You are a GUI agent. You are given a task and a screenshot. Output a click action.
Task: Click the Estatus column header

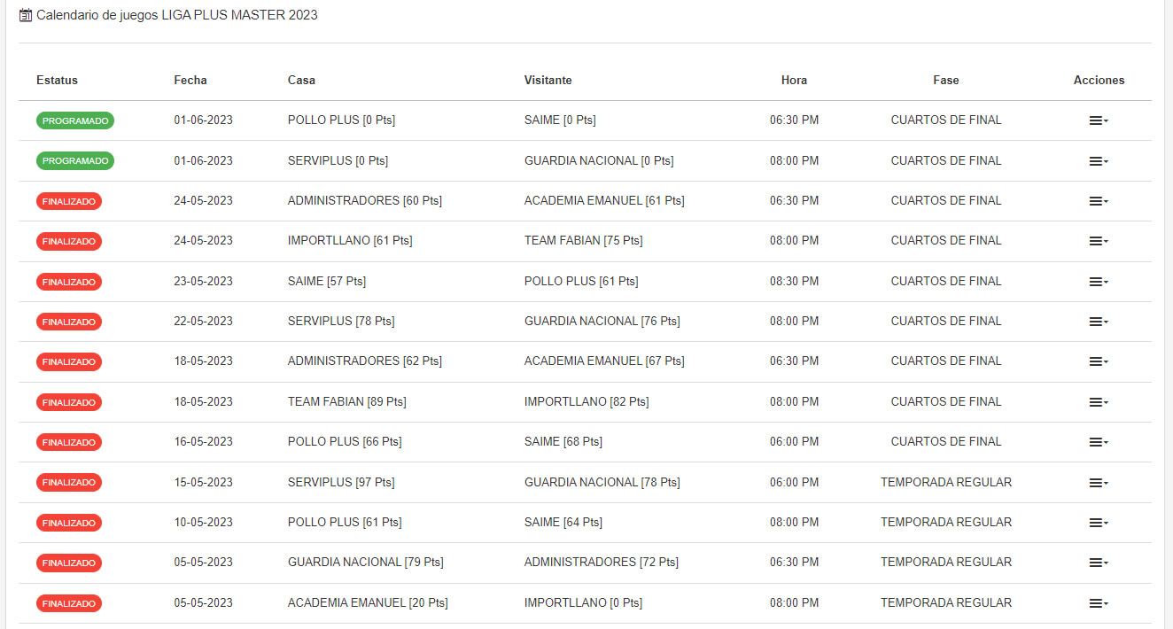coord(57,80)
